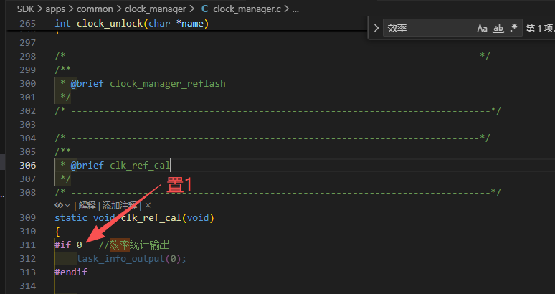Click clock_manager_reflash in the comment
This screenshot has height=294, width=555.
tap(167, 83)
